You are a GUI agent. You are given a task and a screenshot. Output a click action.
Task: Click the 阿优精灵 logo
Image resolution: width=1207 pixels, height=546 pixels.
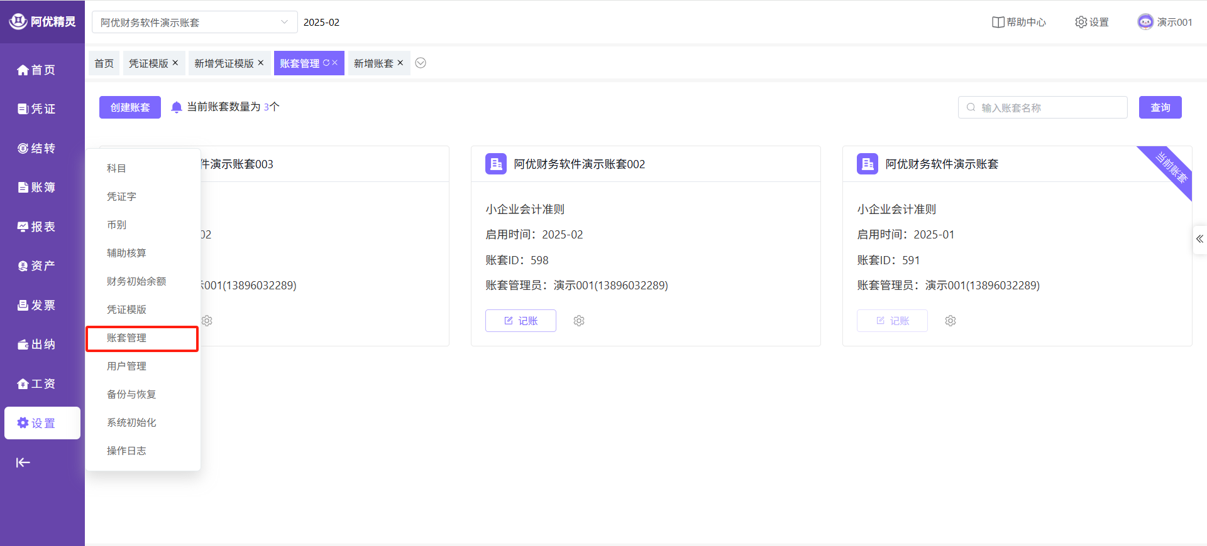pyautogui.click(x=42, y=21)
